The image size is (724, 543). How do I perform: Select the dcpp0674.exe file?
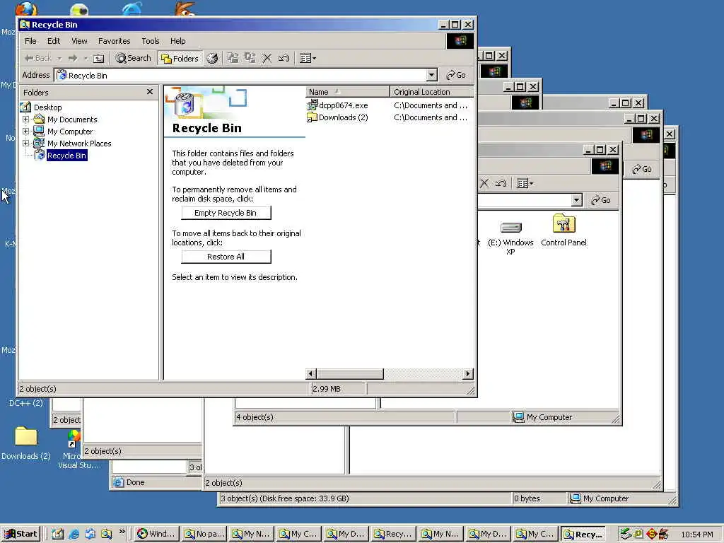[x=343, y=105]
